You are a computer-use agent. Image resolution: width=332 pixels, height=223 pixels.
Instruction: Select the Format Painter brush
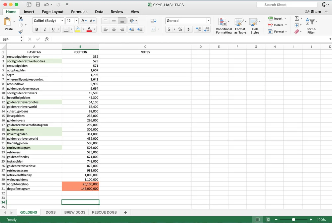[x=21, y=32]
